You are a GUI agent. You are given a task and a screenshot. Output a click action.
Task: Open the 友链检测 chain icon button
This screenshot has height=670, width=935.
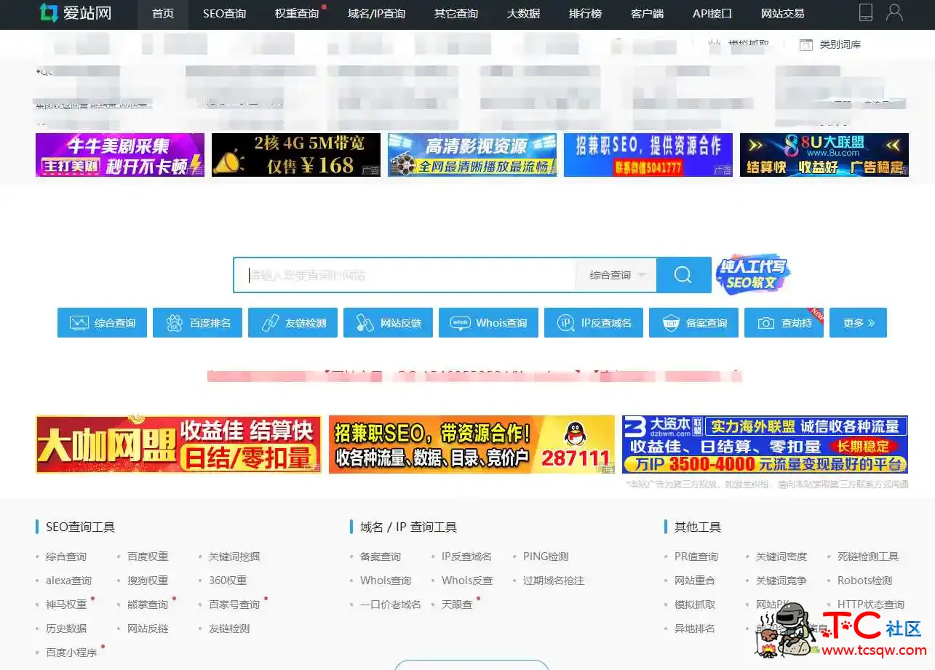click(293, 323)
